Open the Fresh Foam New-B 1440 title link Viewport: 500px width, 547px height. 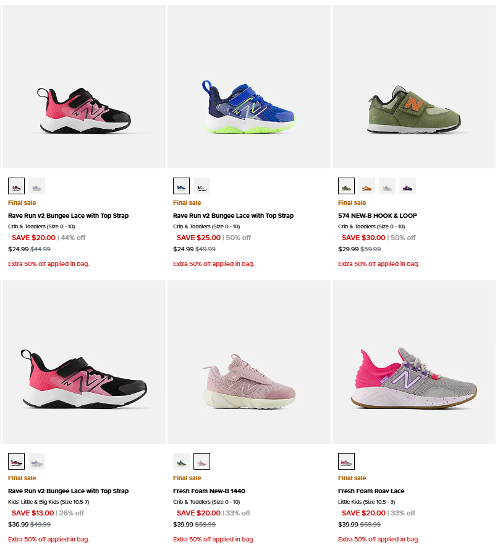[209, 491]
